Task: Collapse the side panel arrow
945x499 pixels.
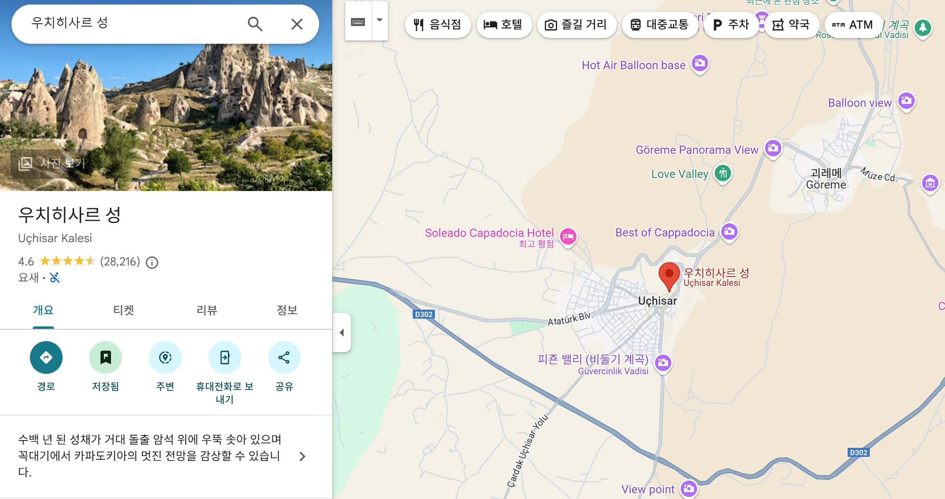Action: click(x=342, y=333)
